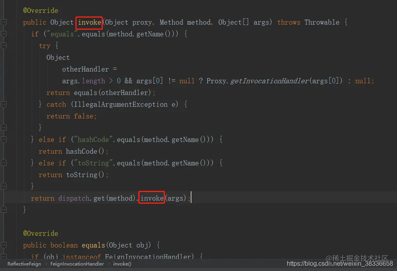Open FeignInvocationHandler breadcrumb item
Screen dimensions: 397x271
[77, 264]
